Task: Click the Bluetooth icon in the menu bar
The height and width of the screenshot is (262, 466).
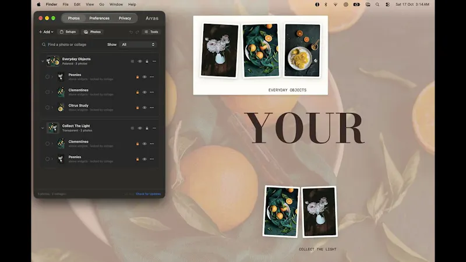Action: coord(326,5)
